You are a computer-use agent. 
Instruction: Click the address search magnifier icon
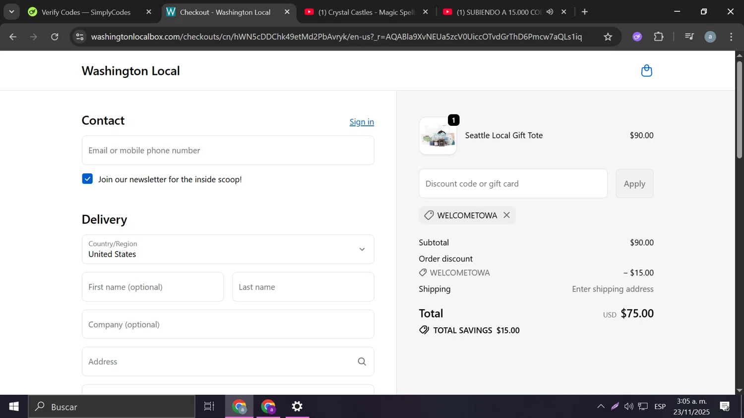click(362, 362)
